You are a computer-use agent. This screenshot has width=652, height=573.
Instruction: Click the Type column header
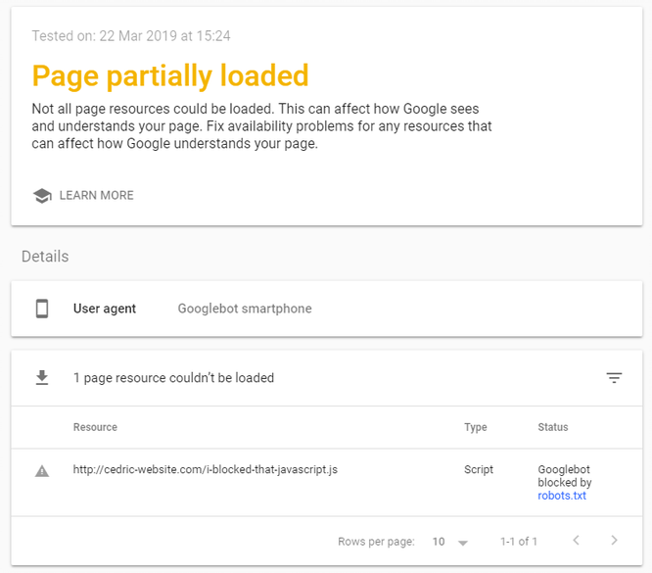coord(475,428)
